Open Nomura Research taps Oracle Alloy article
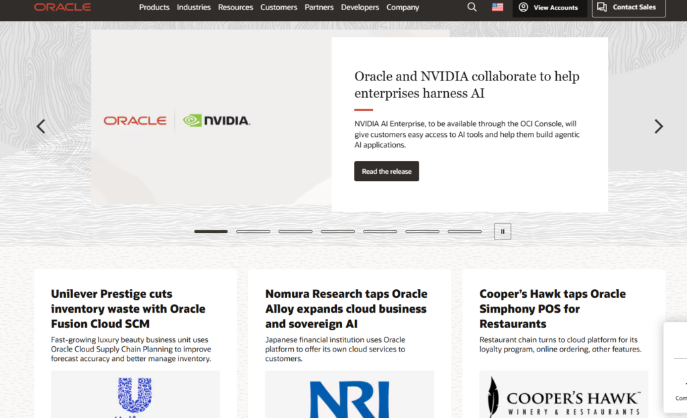This screenshot has height=418, width=687. coord(346,309)
